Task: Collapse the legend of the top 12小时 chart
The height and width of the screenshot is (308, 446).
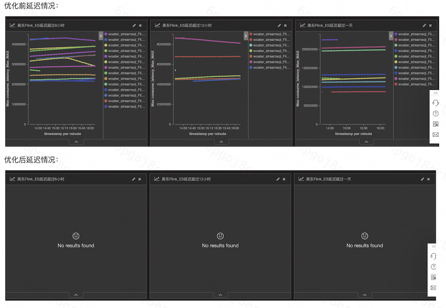Action: 246,36
